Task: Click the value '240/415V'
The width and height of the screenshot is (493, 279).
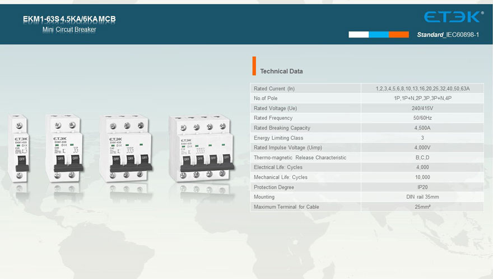Action: [422, 108]
